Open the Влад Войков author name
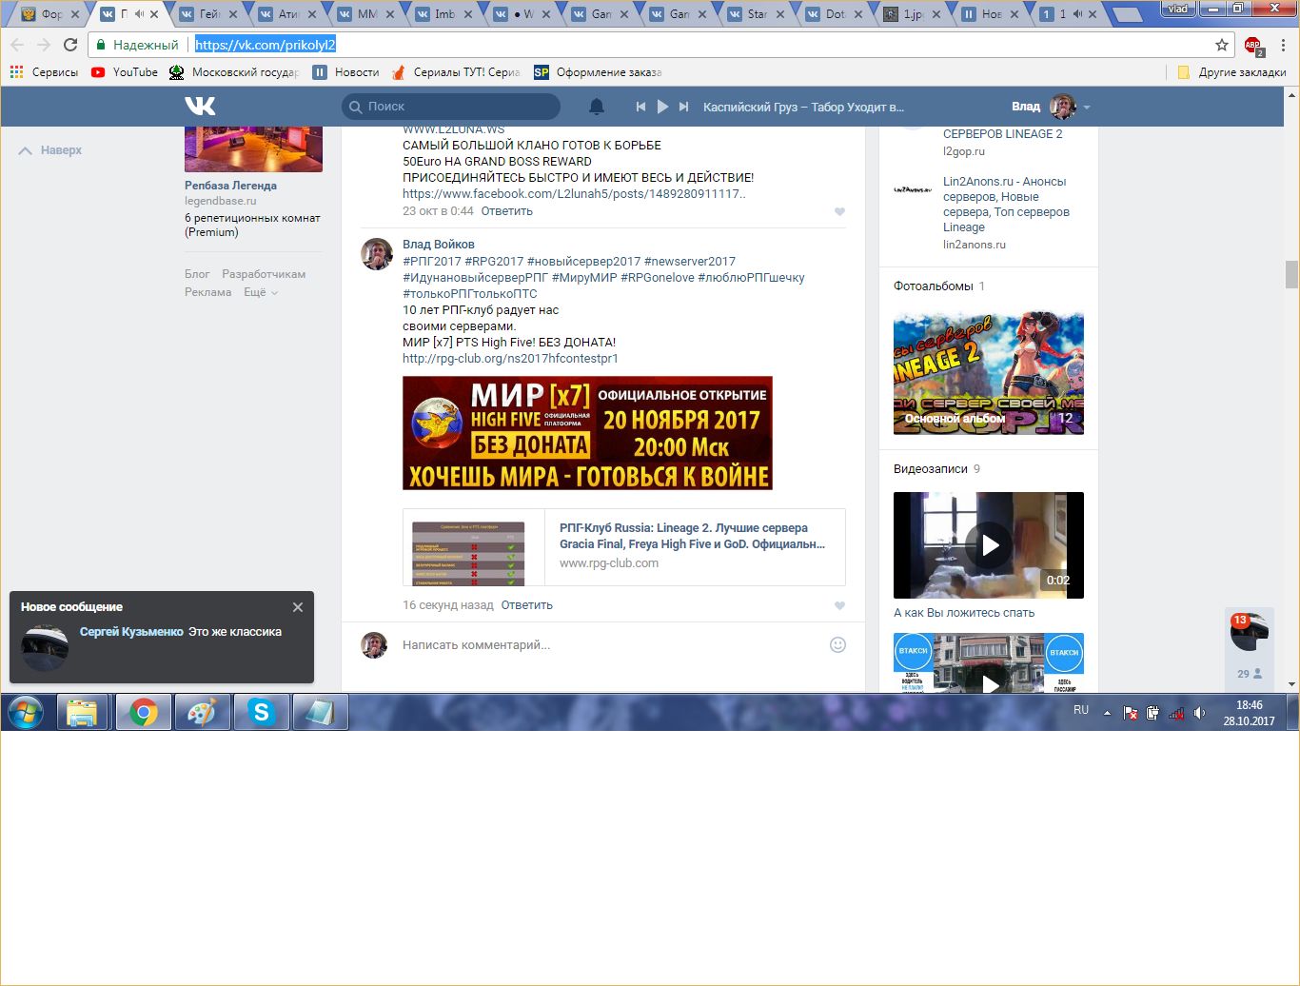The width and height of the screenshot is (1300, 986). [438, 245]
